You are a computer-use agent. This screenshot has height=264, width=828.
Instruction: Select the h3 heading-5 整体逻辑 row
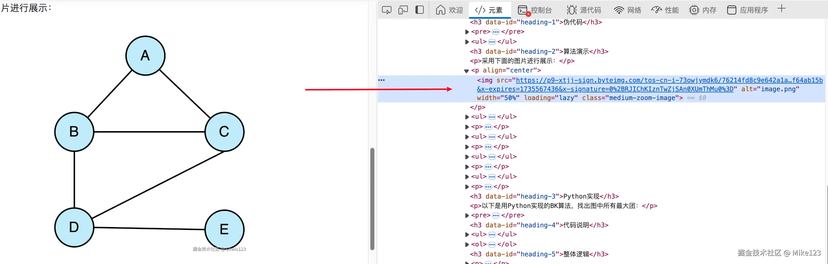pos(539,254)
